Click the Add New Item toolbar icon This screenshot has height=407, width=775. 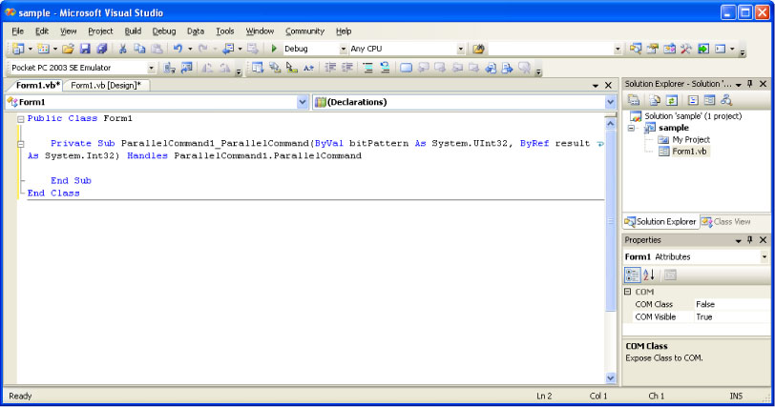44,49
